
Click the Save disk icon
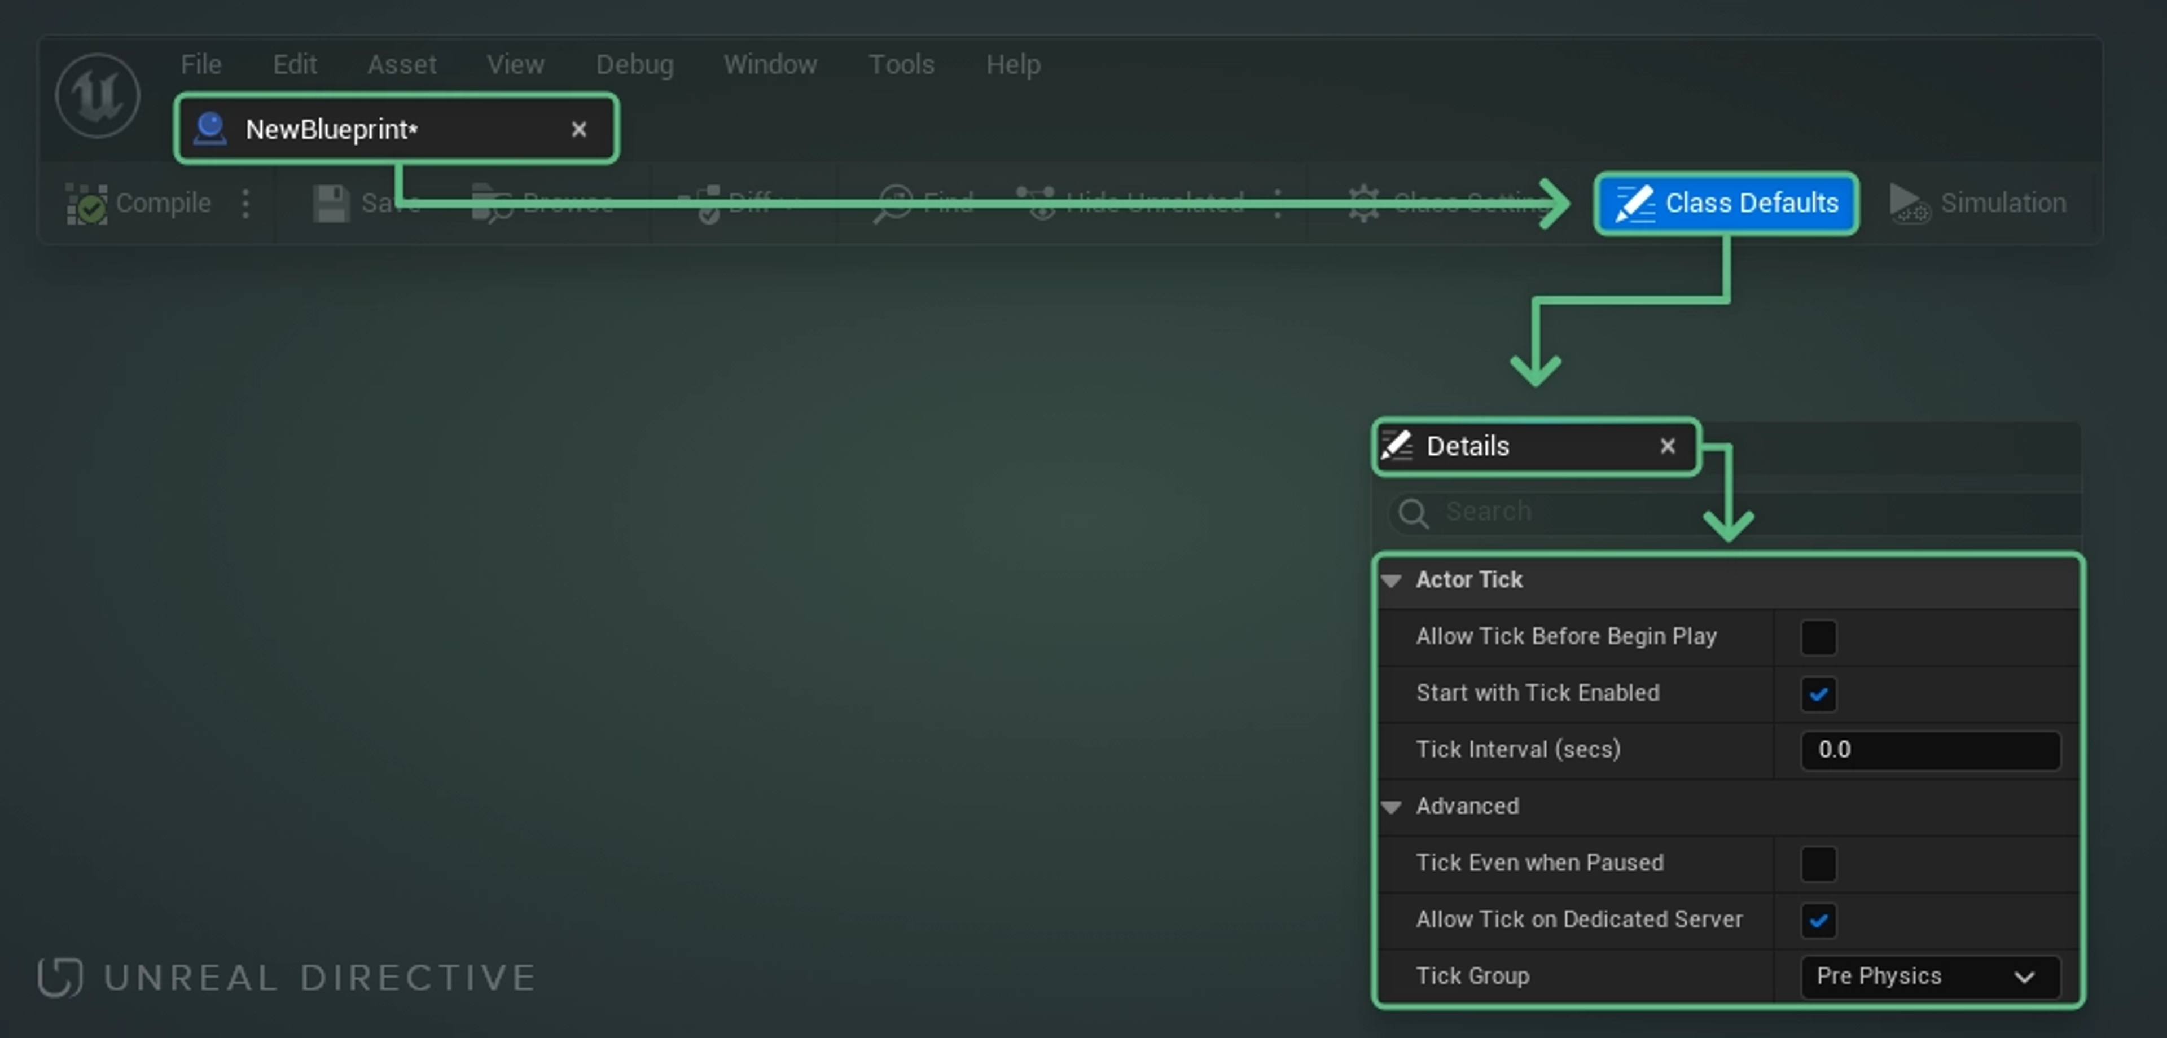pos(331,204)
